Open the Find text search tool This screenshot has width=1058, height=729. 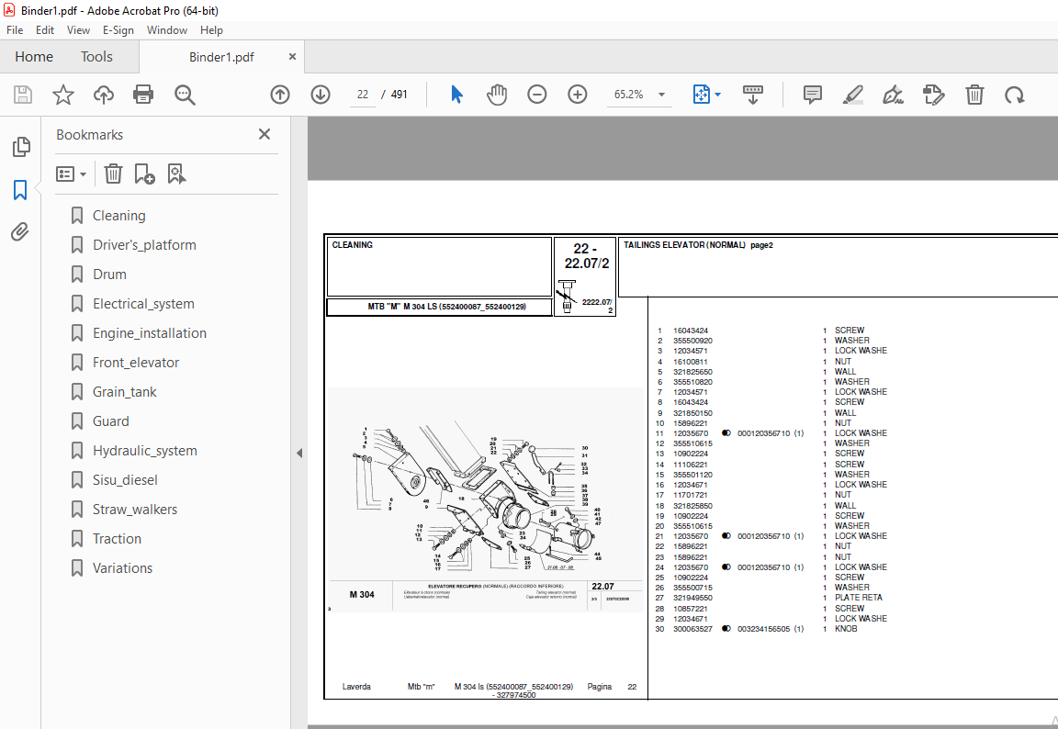tap(185, 95)
